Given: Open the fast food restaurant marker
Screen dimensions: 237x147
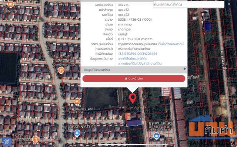Looking at the screenshot, I should [x=77, y=102].
